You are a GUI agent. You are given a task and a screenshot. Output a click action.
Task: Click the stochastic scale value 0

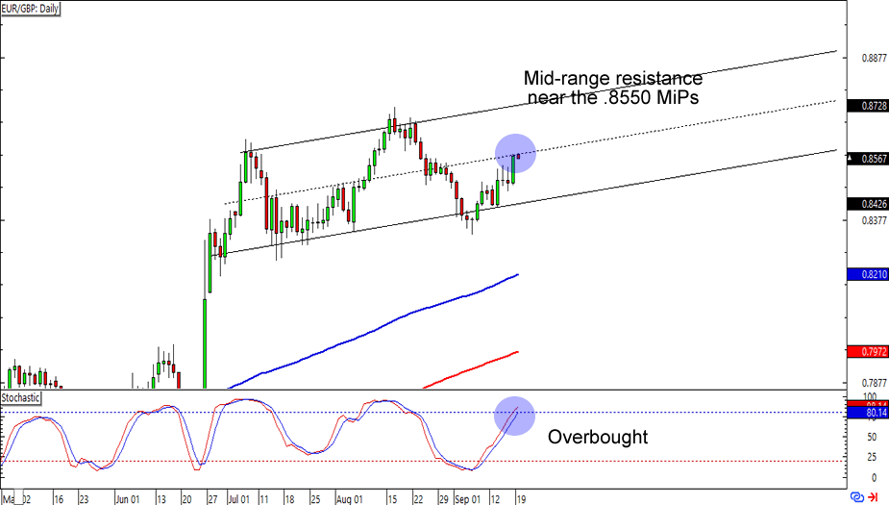[875, 478]
